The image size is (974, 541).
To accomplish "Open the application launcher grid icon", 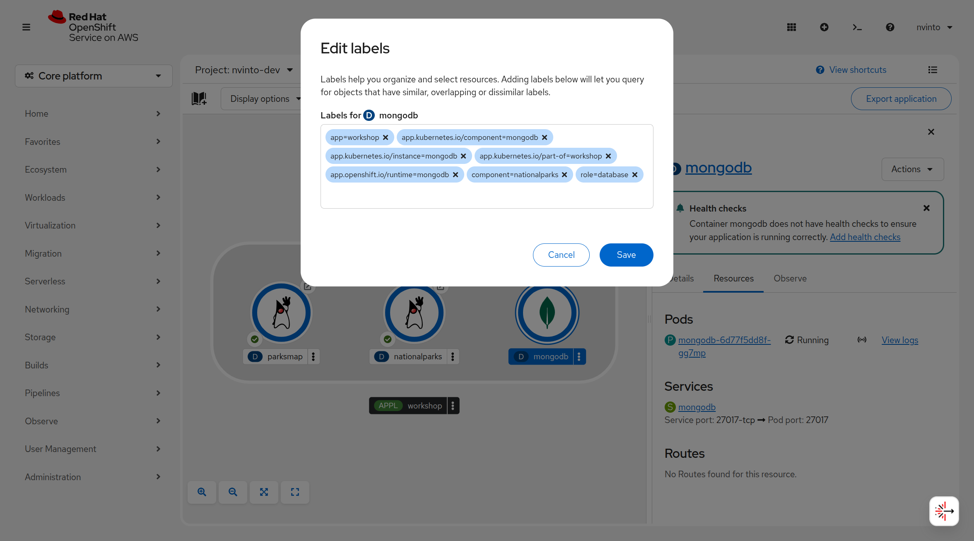I will [791, 27].
